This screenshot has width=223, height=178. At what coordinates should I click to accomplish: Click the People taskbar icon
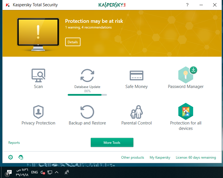point(67,172)
